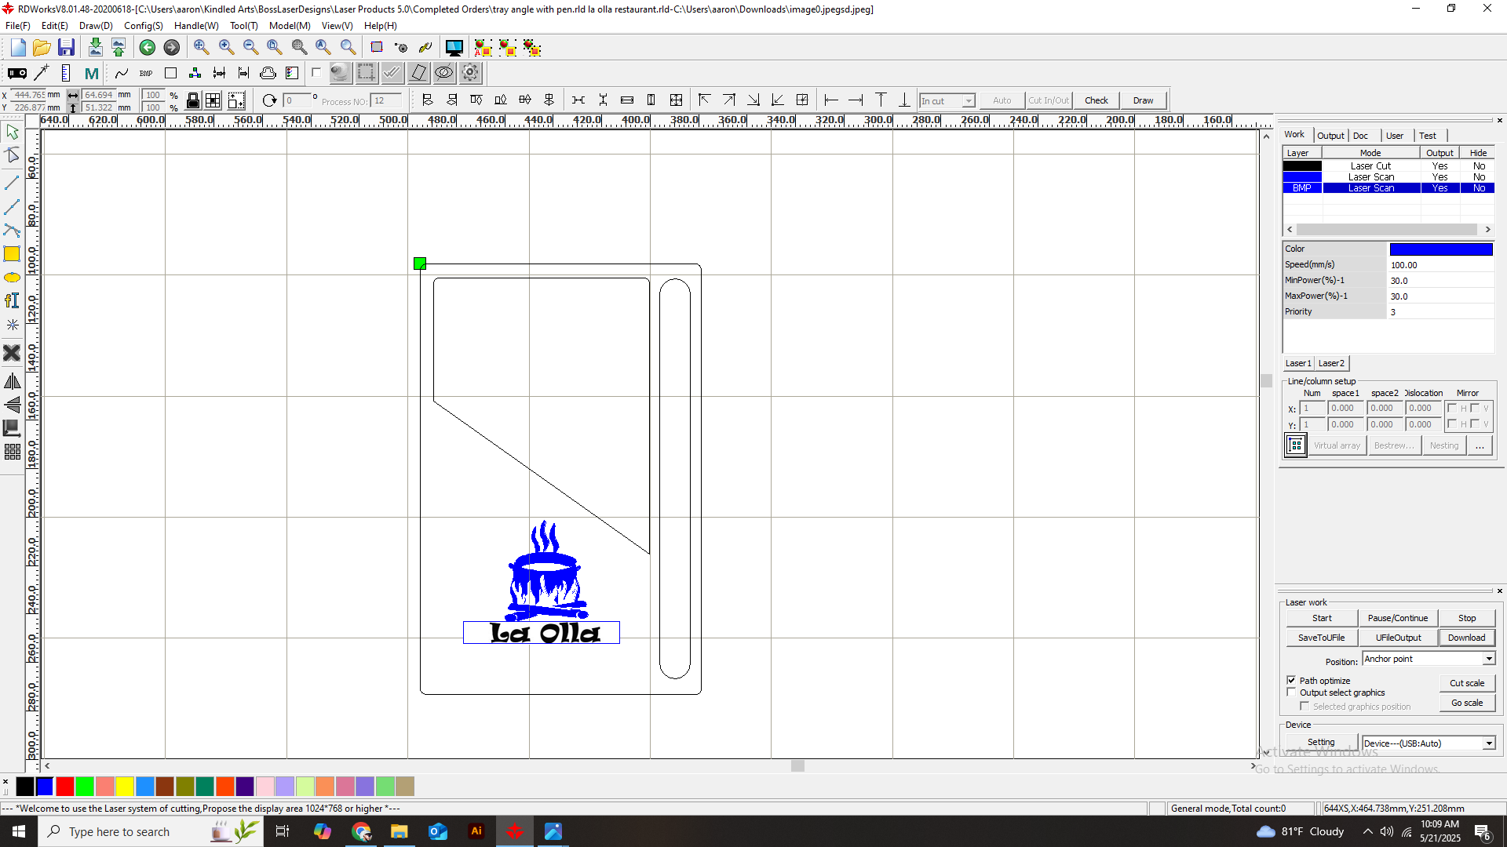Select the BMP layer row in the layer list
The image size is (1507, 847).
pos(1388,188)
